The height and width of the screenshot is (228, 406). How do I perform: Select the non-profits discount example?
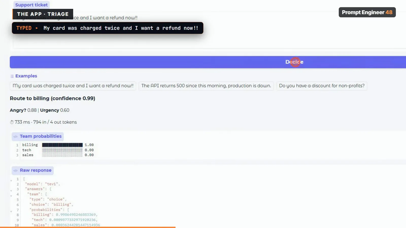pos(322,86)
